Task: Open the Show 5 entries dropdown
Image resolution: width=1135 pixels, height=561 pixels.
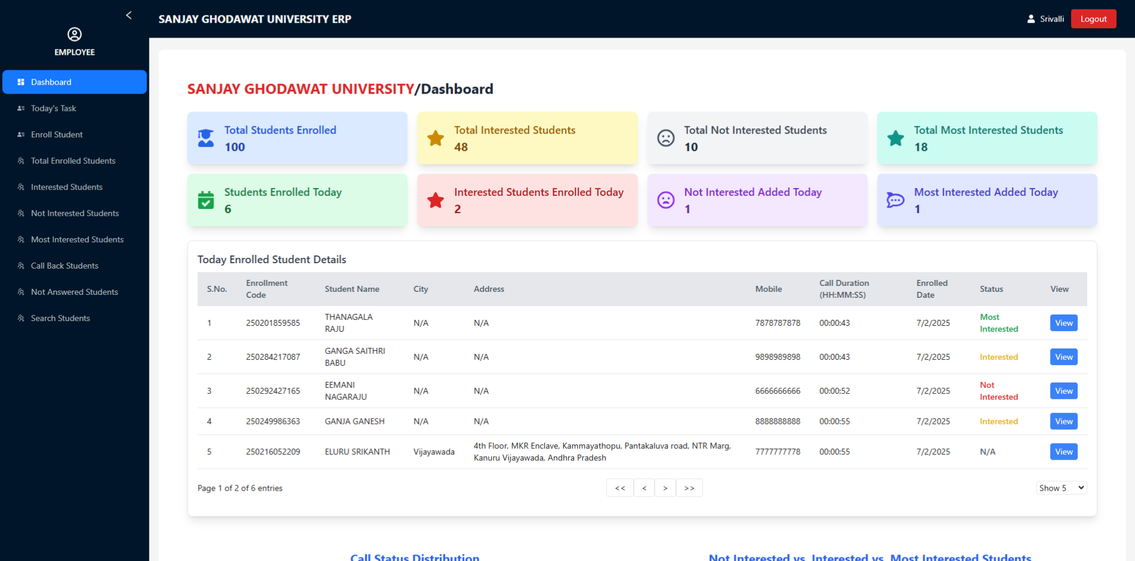Action: pyautogui.click(x=1062, y=488)
